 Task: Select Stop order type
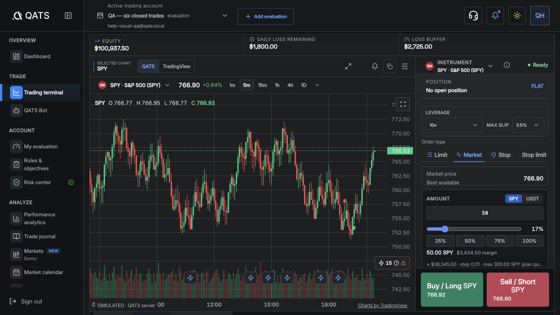500,155
